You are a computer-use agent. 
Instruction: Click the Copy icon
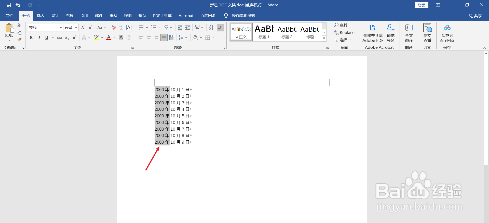pyautogui.click(x=19, y=32)
